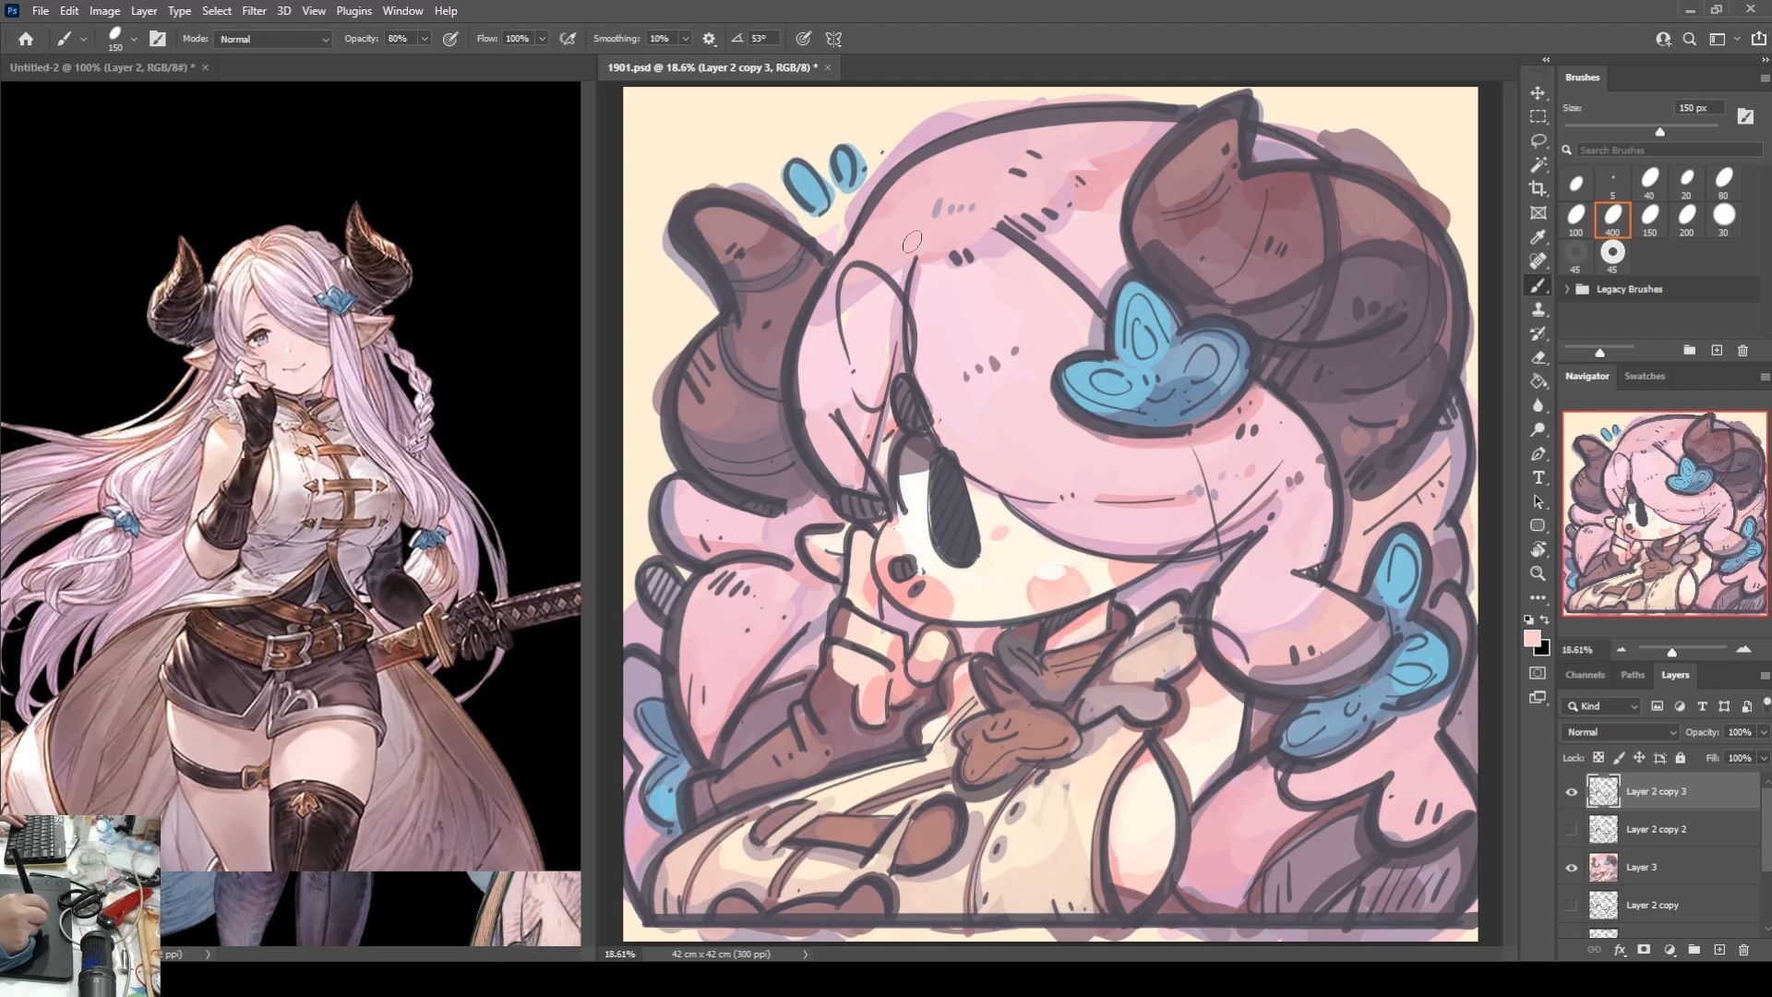The width and height of the screenshot is (1772, 997).
Task: Select the Move tool
Action: click(x=1538, y=93)
